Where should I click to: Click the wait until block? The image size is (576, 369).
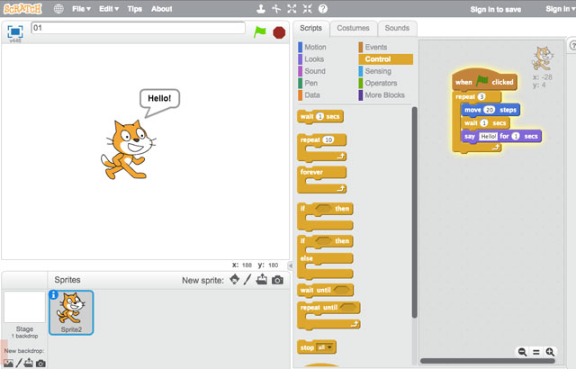tap(325, 290)
